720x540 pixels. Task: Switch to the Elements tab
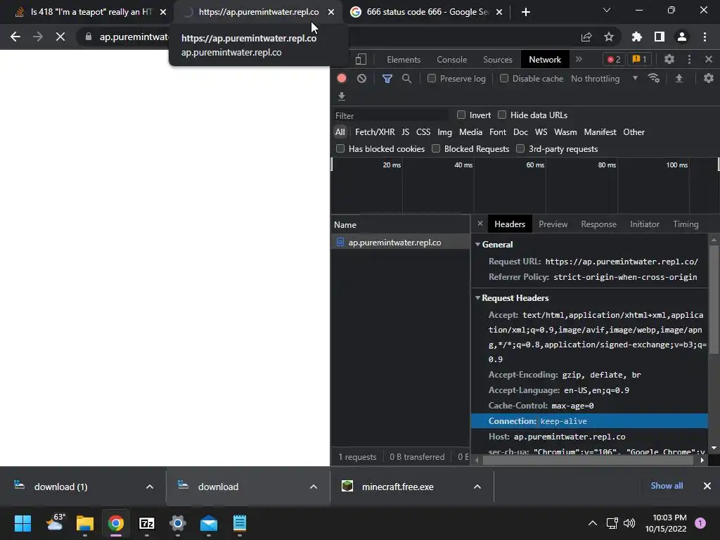[403, 59]
